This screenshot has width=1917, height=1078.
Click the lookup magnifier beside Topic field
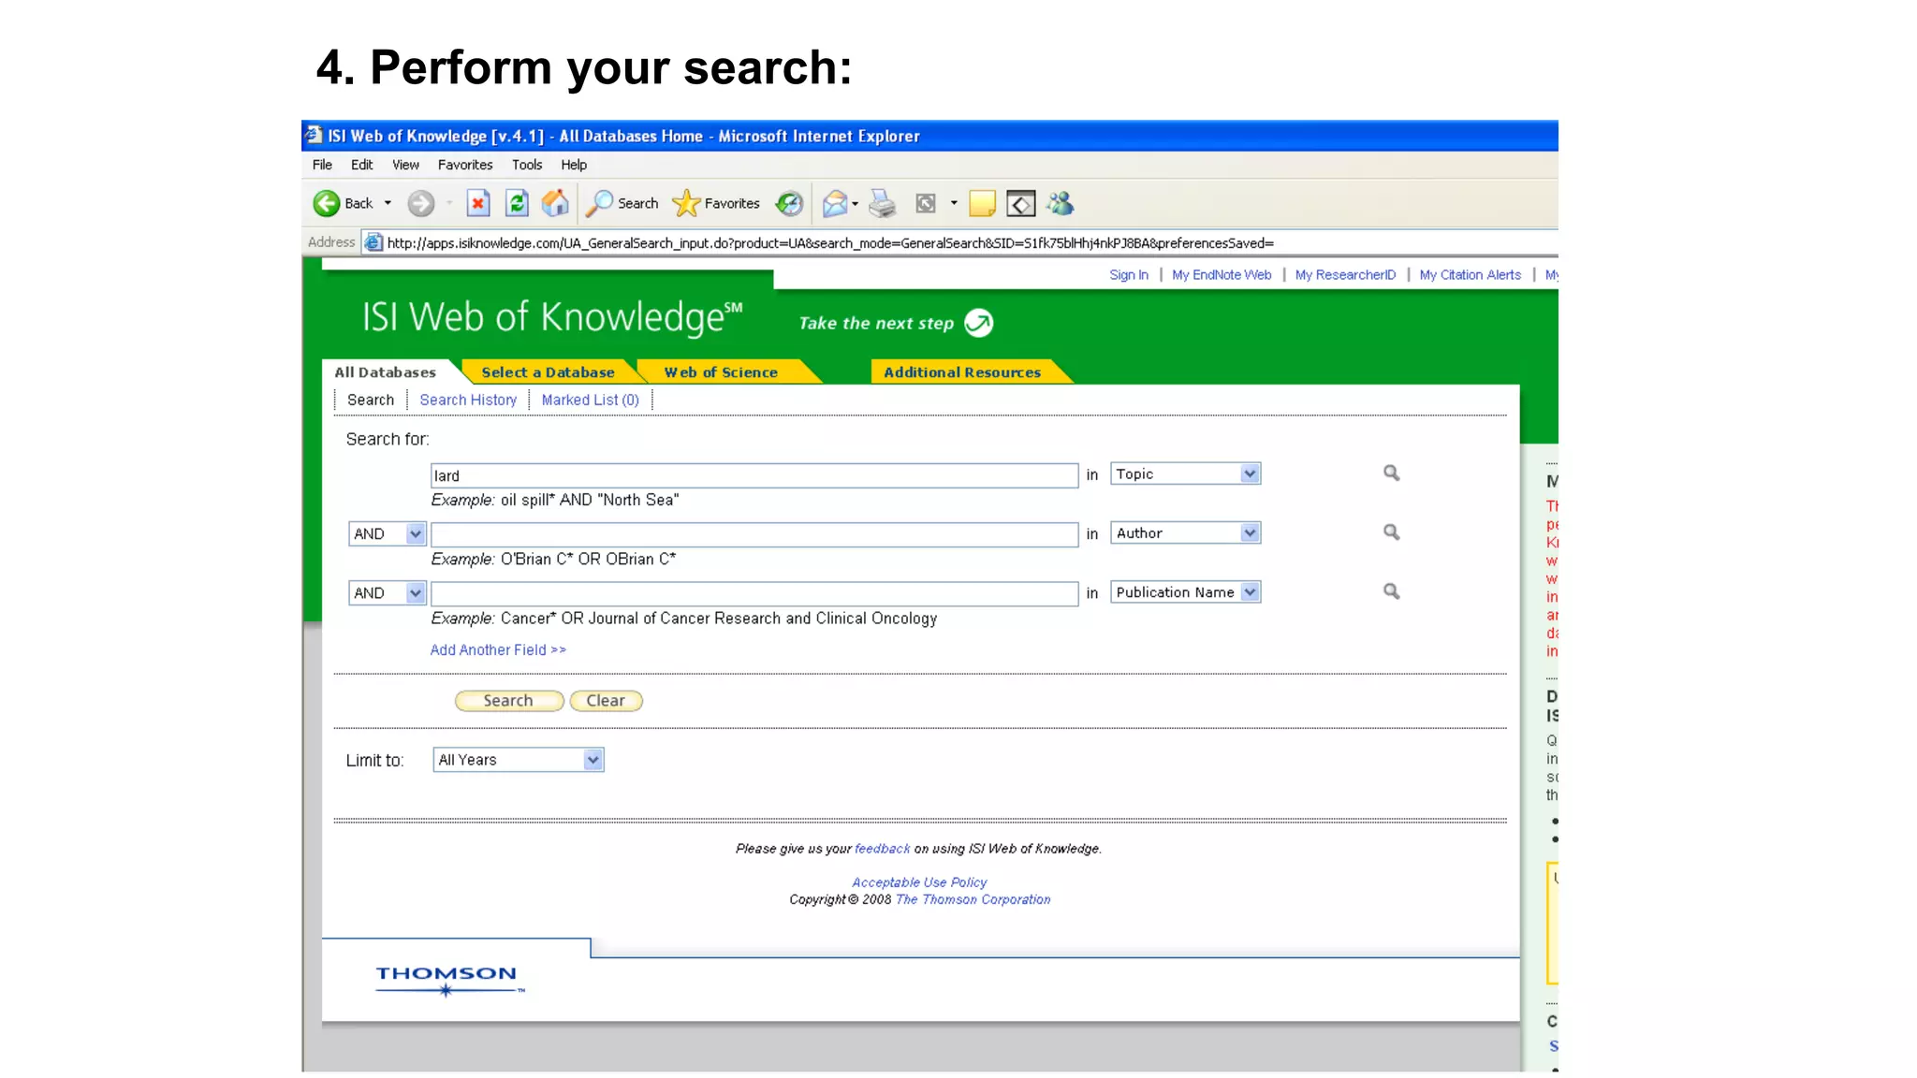click(1392, 473)
